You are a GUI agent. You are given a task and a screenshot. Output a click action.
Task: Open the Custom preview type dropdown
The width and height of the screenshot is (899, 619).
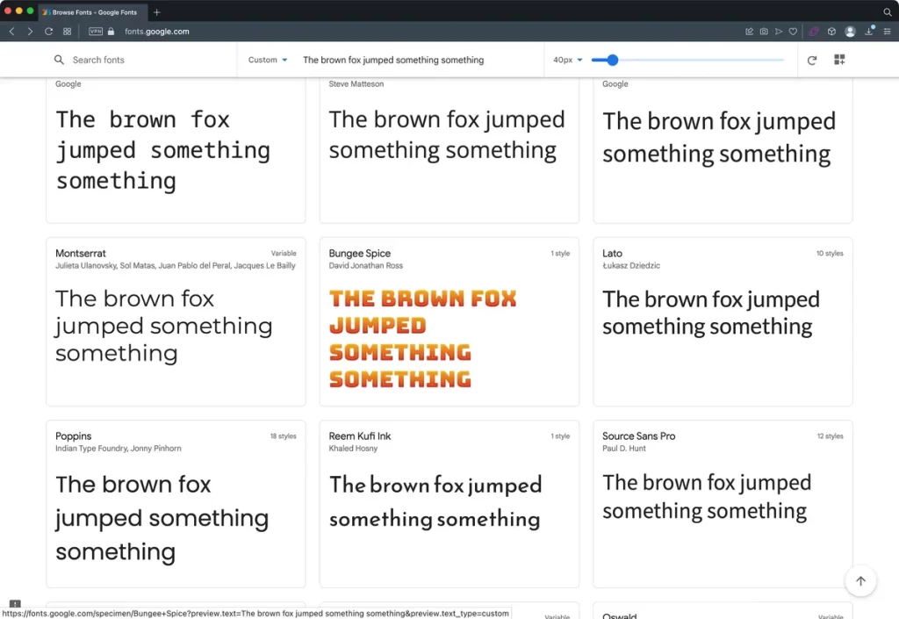point(268,60)
